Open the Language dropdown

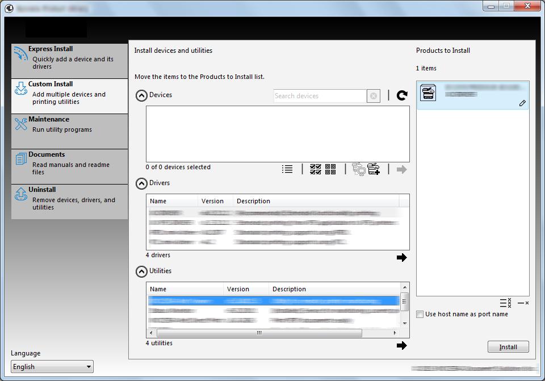(x=52, y=366)
